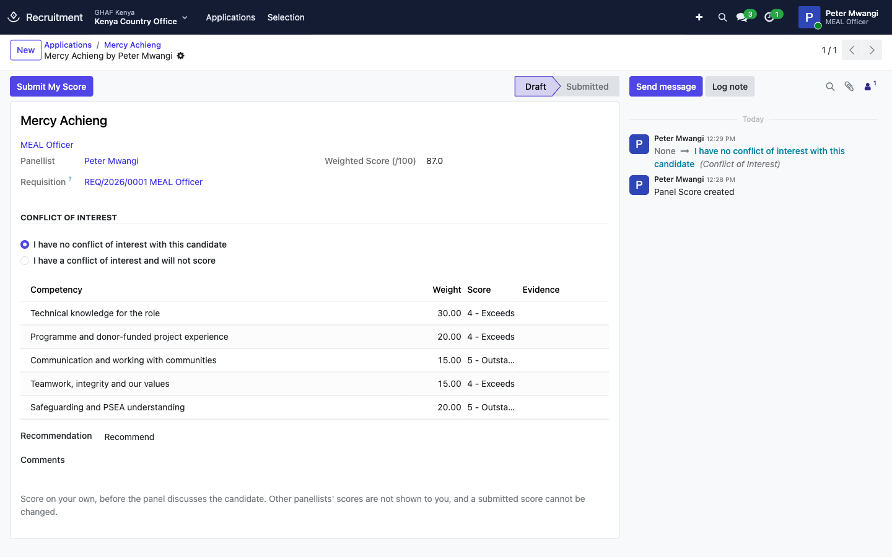Open REQ/2026/0001 MEAL Officer requisition link

[x=144, y=182]
